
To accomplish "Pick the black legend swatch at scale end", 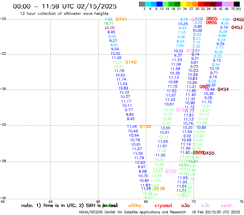I will click(236, 4).
